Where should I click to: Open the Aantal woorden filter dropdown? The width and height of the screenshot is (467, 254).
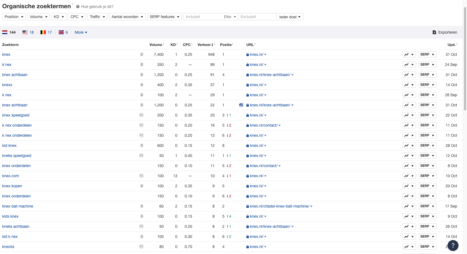pyautogui.click(x=127, y=17)
